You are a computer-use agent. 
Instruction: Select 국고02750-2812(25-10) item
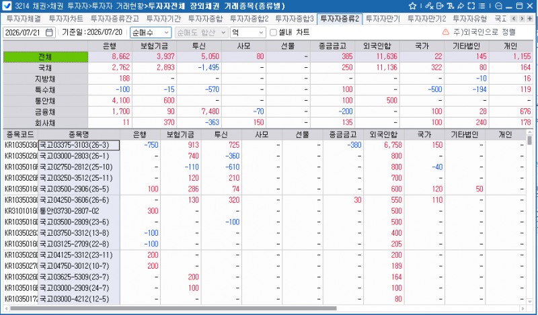point(79,167)
